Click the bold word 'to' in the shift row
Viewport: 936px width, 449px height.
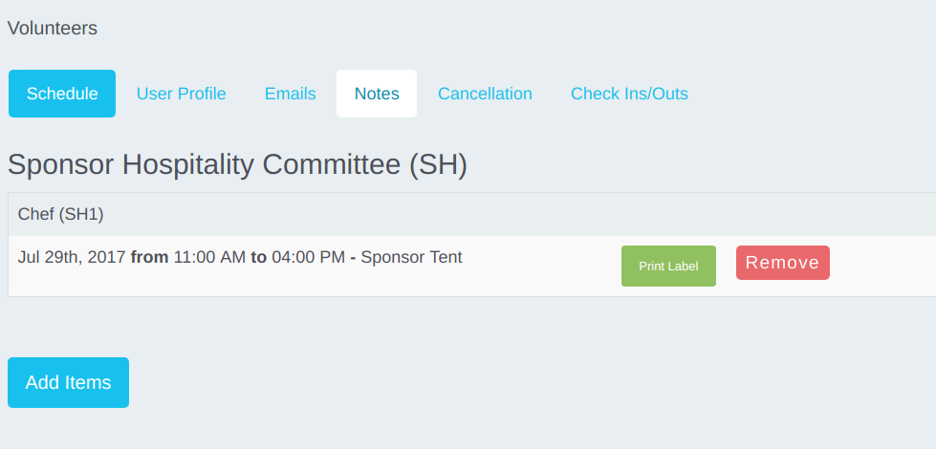pyautogui.click(x=258, y=257)
